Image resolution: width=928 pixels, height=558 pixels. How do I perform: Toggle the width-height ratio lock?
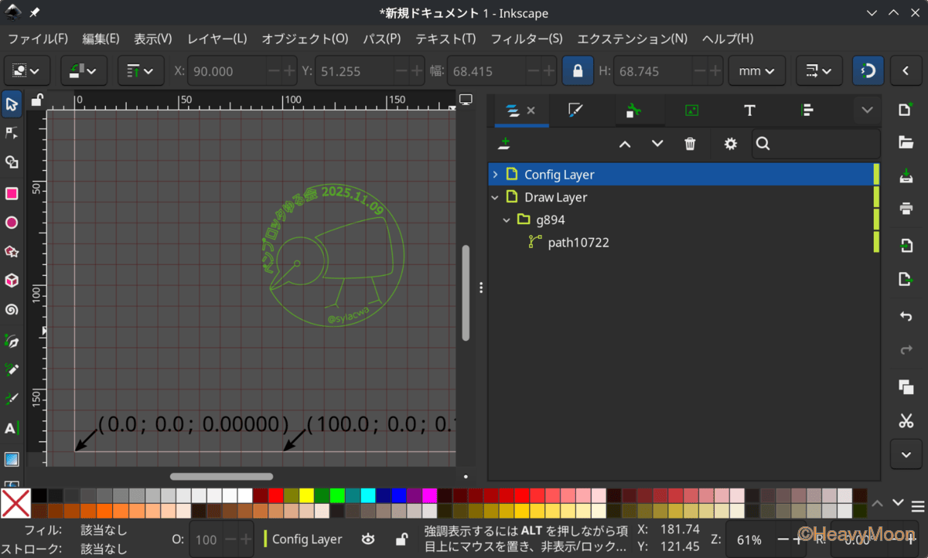[x=577, y=70]
